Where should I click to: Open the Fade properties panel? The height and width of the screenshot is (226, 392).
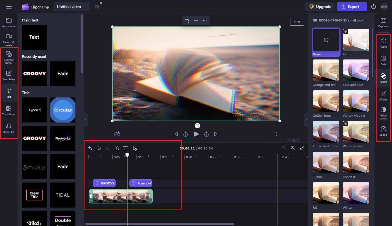point(383,61)
